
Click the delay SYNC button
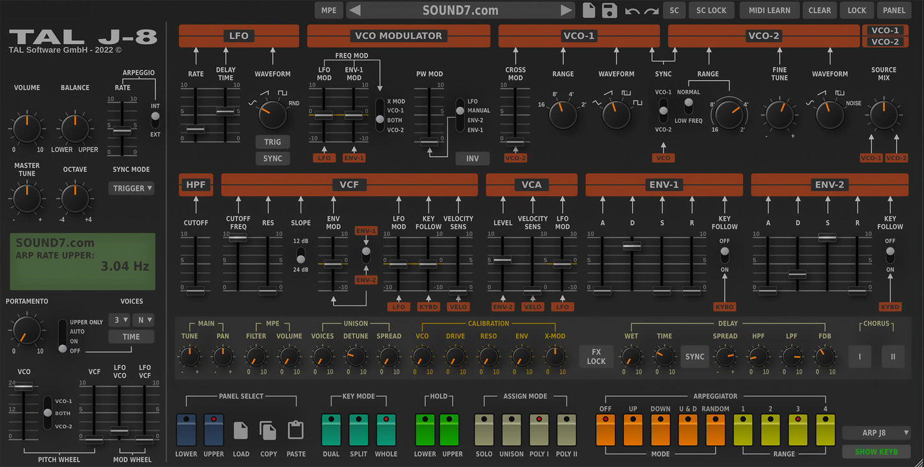point(694,356)
